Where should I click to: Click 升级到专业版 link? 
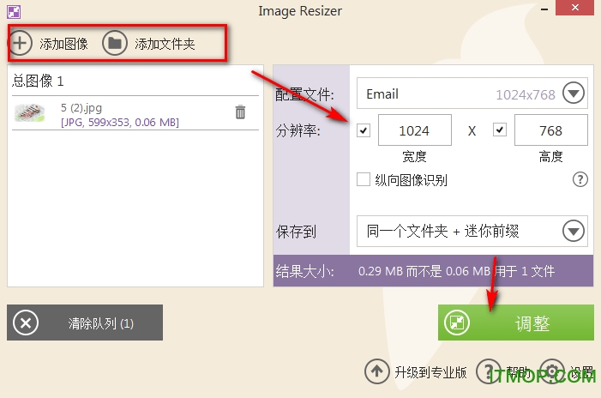(430, 372)
